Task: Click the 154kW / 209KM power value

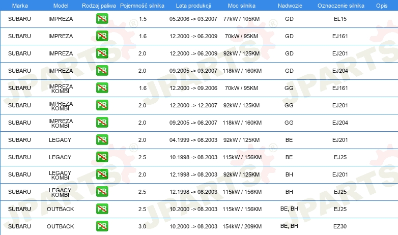Action: click(x=242, y=226)
